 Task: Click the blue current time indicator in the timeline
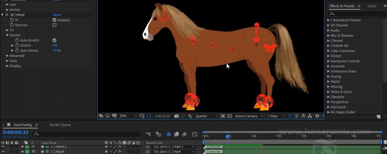pos(228,137)
